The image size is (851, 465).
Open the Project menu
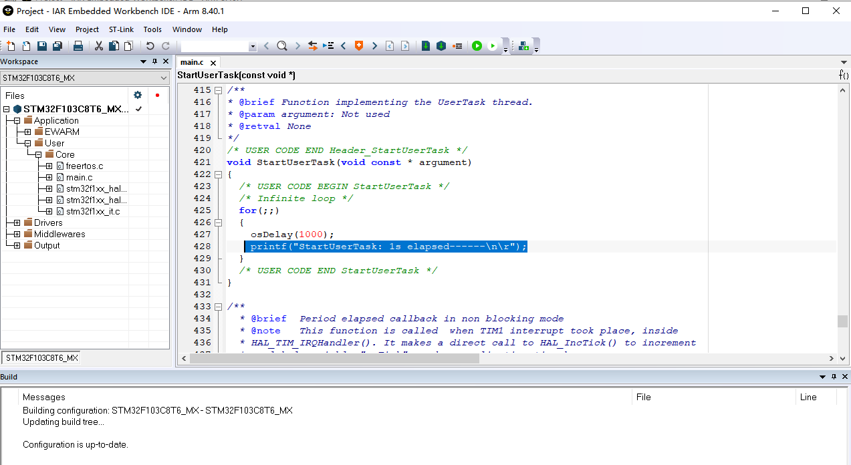click(x=87, y=29)
